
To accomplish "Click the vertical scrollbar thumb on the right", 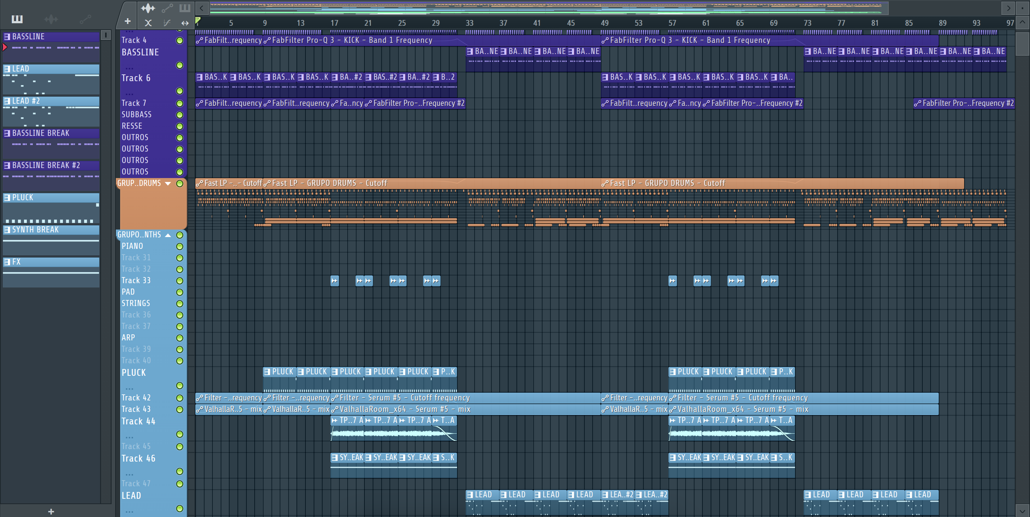I will tap(1022, 44).
